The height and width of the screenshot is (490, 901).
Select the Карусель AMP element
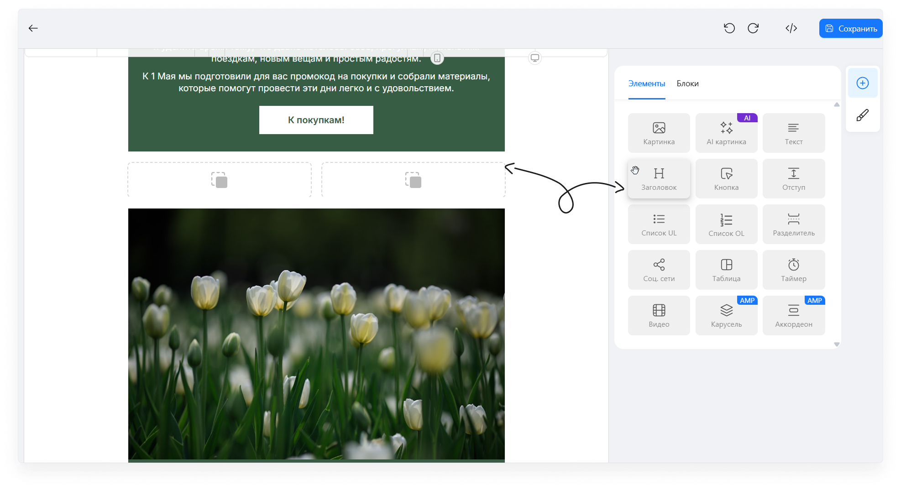tap(726, 315)
